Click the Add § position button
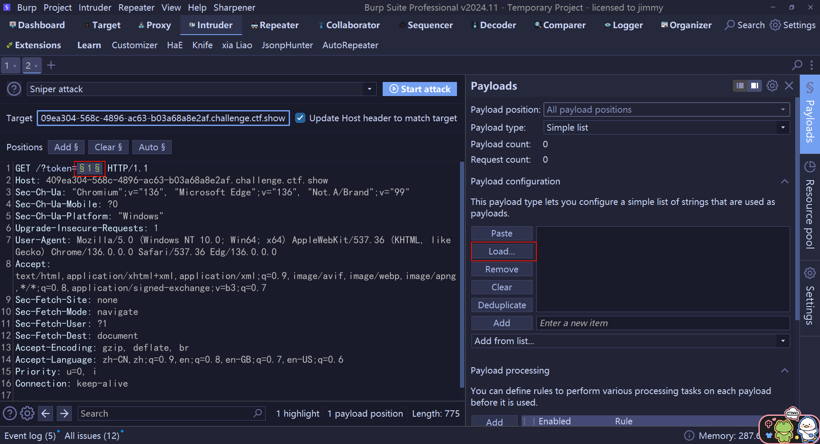 [66, 147]
